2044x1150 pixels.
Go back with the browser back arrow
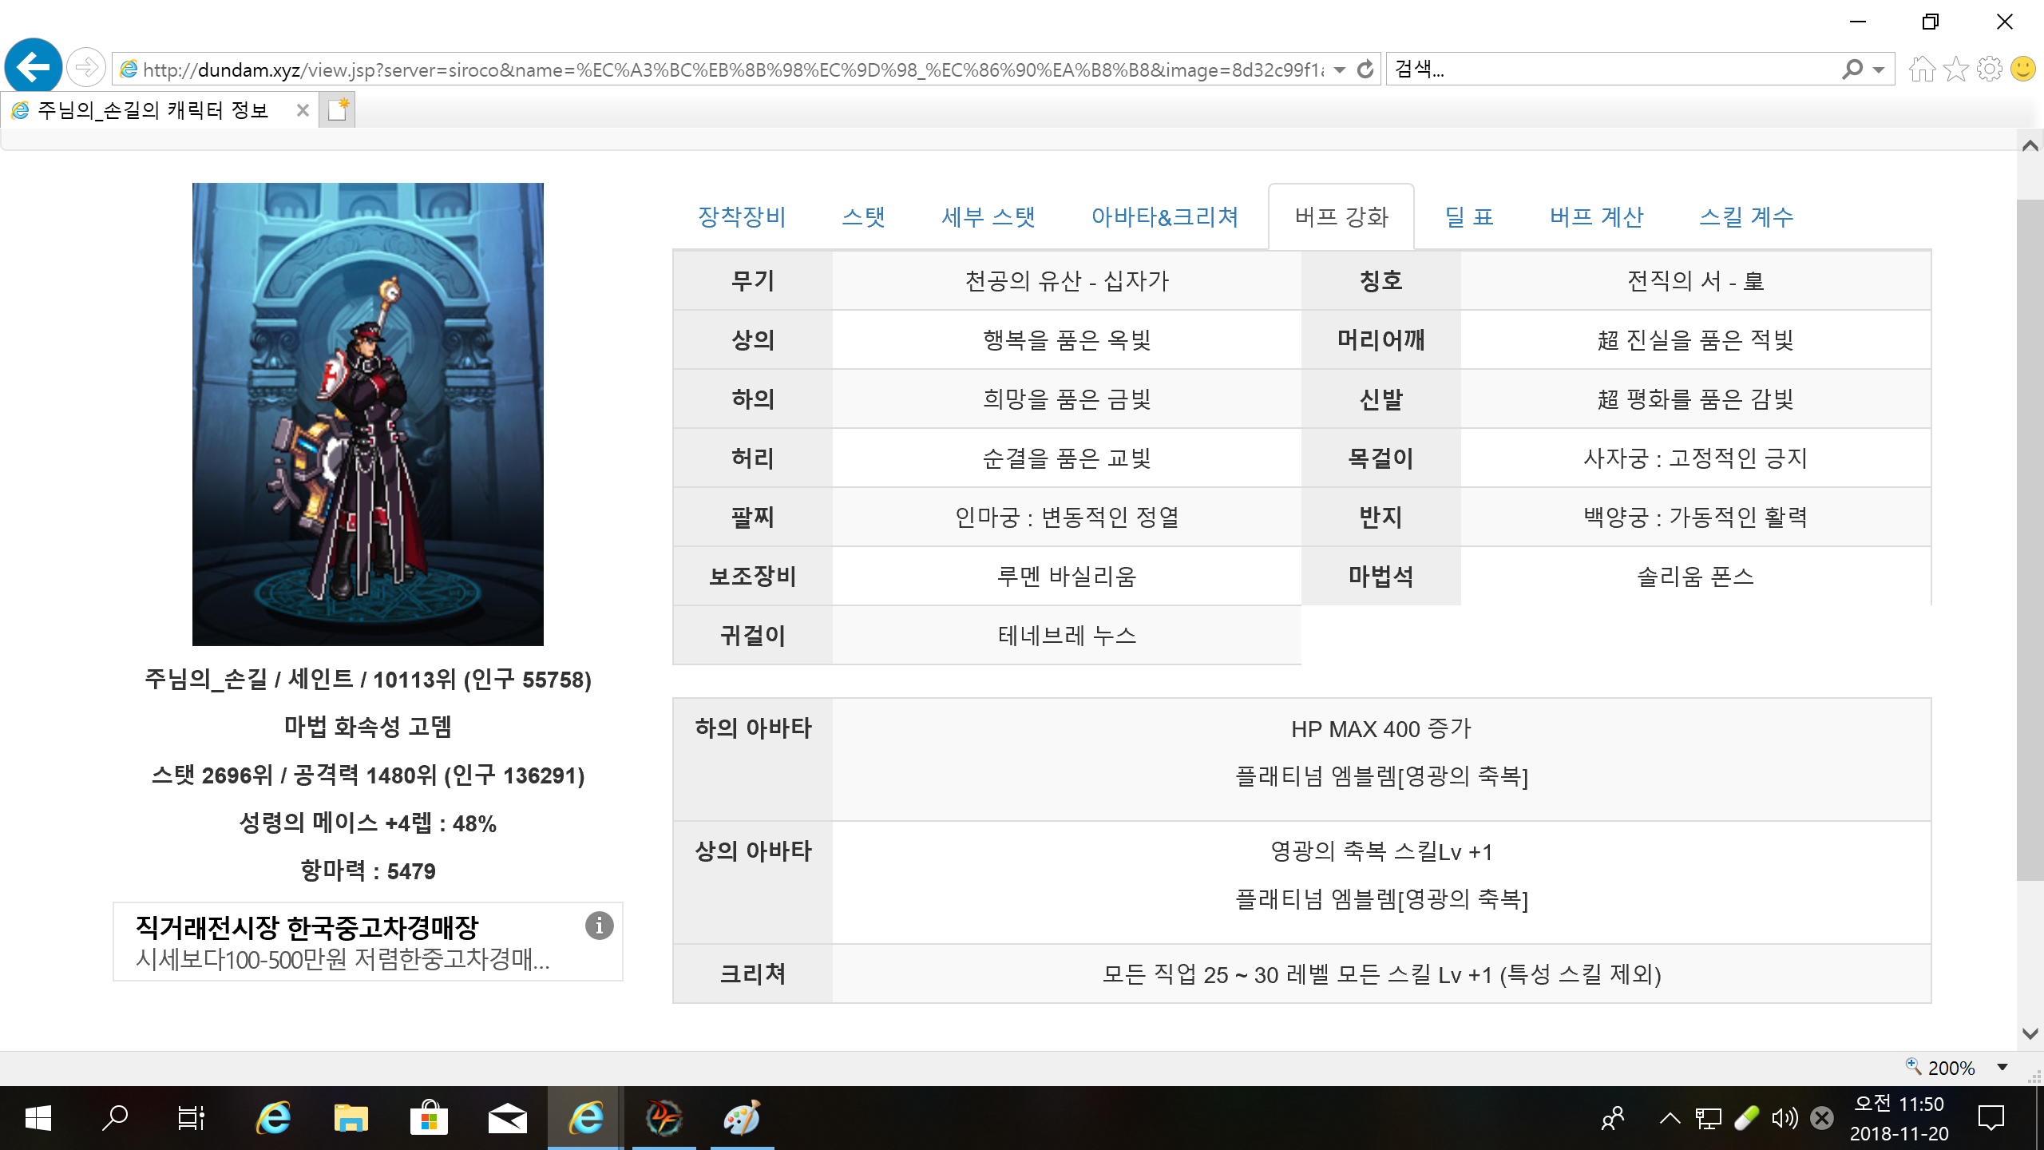click(x=34, y=67)
